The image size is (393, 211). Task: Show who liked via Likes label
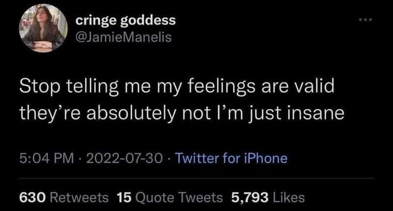tap(289, 198)
